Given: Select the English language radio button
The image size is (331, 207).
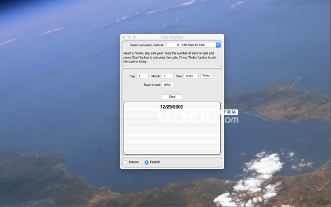Looking at the screenshot, I should pyautogui.click(x=147, y=162).
